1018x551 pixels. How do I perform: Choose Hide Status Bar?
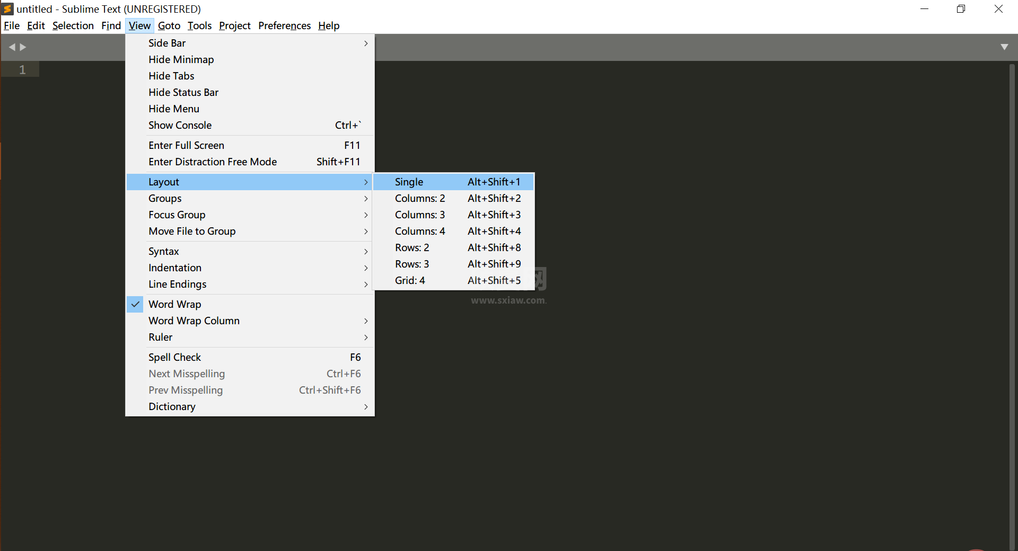pos(250,92)
